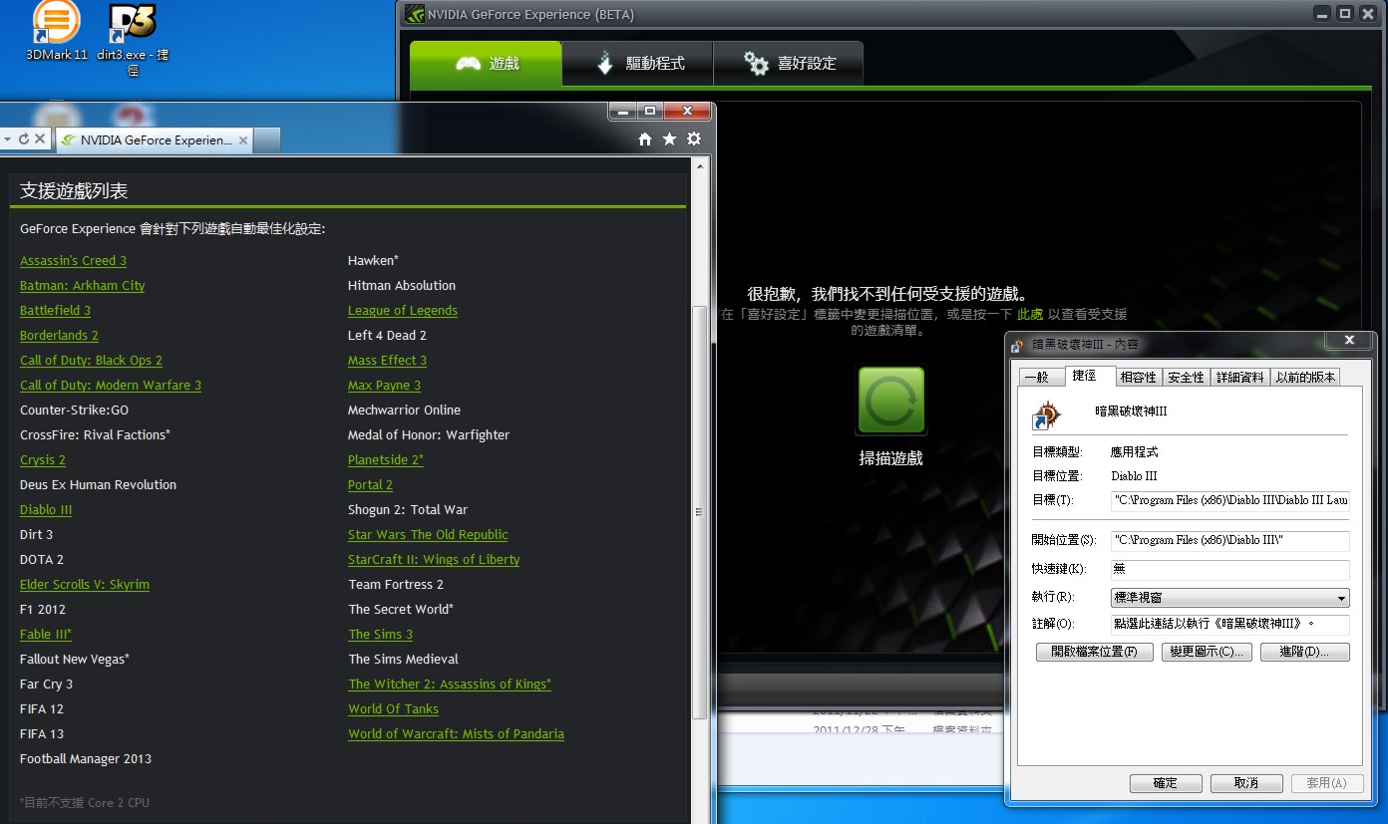Viewport: 1388px width, 824px height.
Task: Open 3DMark 11 desktop shortcut
Action: point(57,30)
